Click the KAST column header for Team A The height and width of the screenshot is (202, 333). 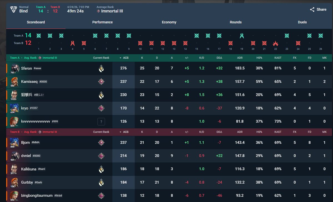click(x=278, y=58)
